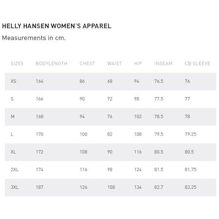Viewport: 219px width, 219px height.
Task: Click the WAIST column header
Action: pyautogui.click(x=114, y=63)
